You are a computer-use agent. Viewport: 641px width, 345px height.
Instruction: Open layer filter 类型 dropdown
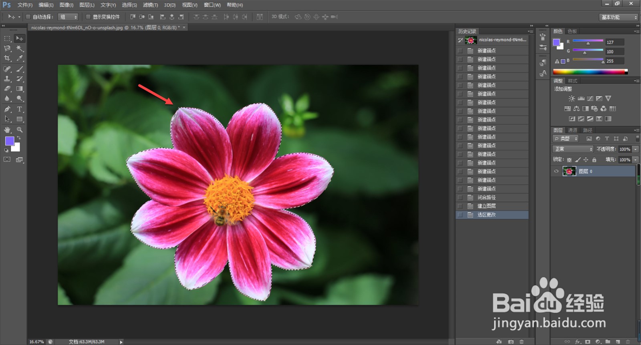566,138
